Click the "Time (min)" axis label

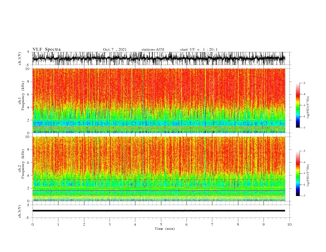(x=165, y=229)
